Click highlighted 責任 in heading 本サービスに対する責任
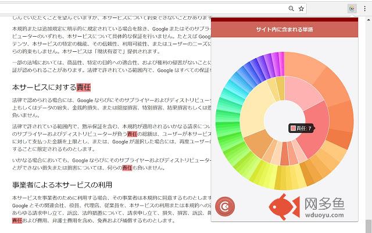372x233 pixels. [x=84, y=87]
